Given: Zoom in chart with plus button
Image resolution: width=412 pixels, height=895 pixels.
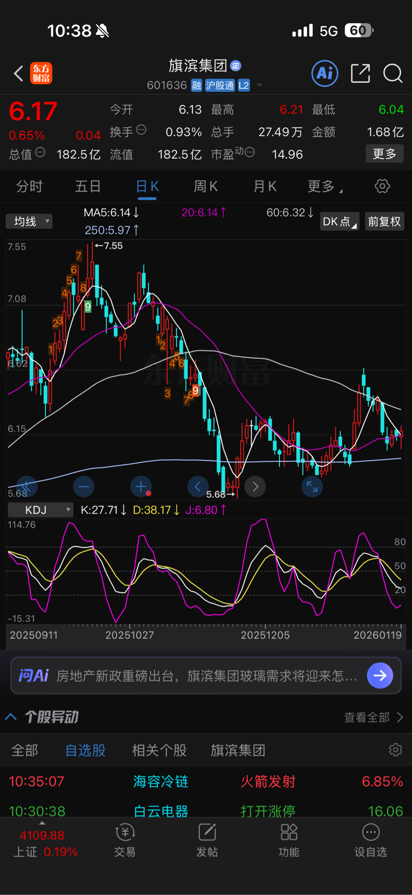Looking at the screenshot, I should tap(141, 486).
